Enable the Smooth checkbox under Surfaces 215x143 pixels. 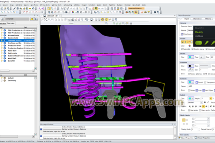(x=197, y=82)
